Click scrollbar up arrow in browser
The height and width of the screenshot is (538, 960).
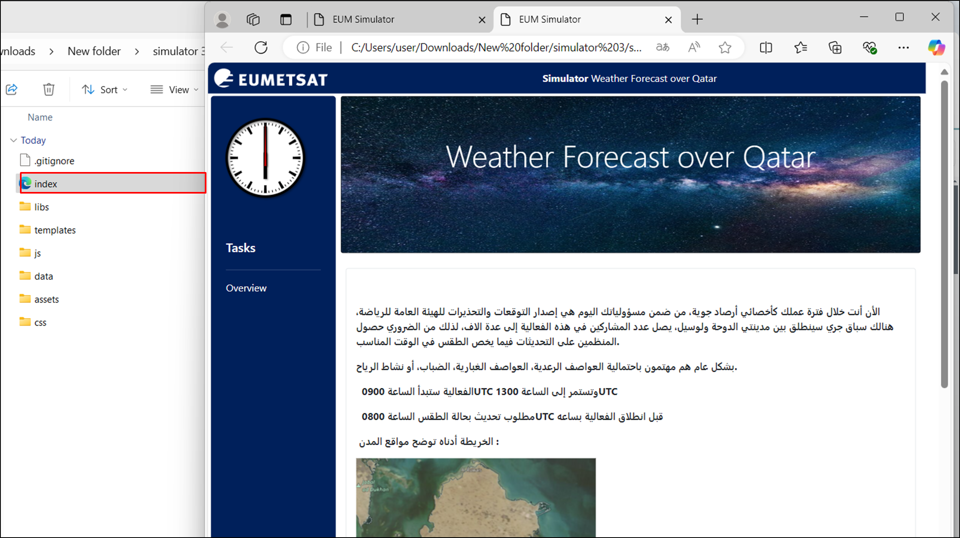click(x=944, y=72)
